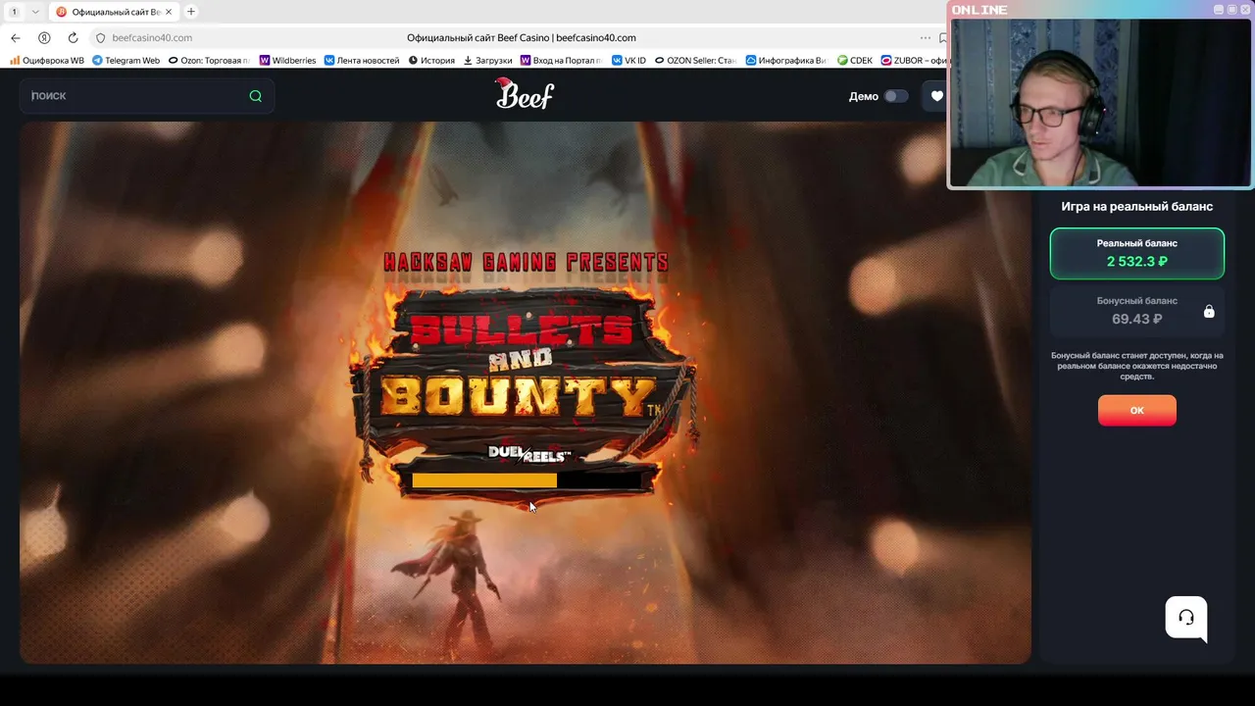
Task: Open the tab counter button showing 1
Action: 14,12
